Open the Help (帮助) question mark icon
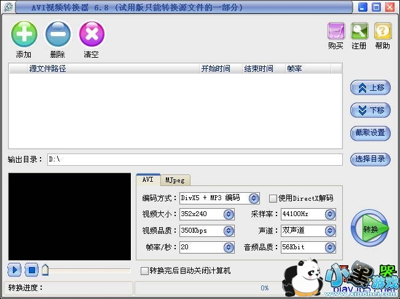Screen dimensions: 400x299 (x=383, y=31)
